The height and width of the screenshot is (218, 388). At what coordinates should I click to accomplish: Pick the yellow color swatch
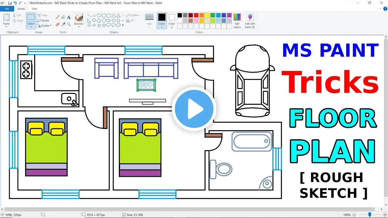(x=207, y=15)
